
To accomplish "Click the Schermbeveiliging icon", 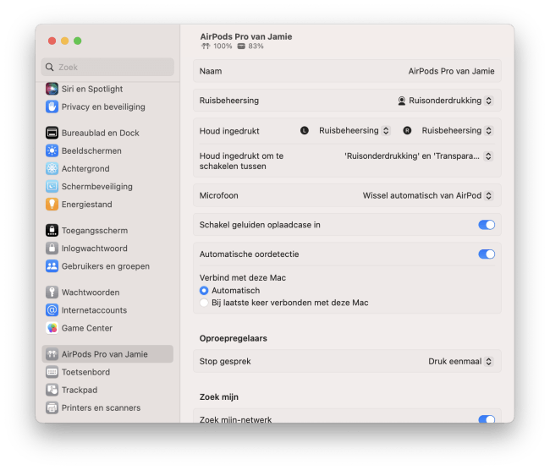I will point(52,187).
